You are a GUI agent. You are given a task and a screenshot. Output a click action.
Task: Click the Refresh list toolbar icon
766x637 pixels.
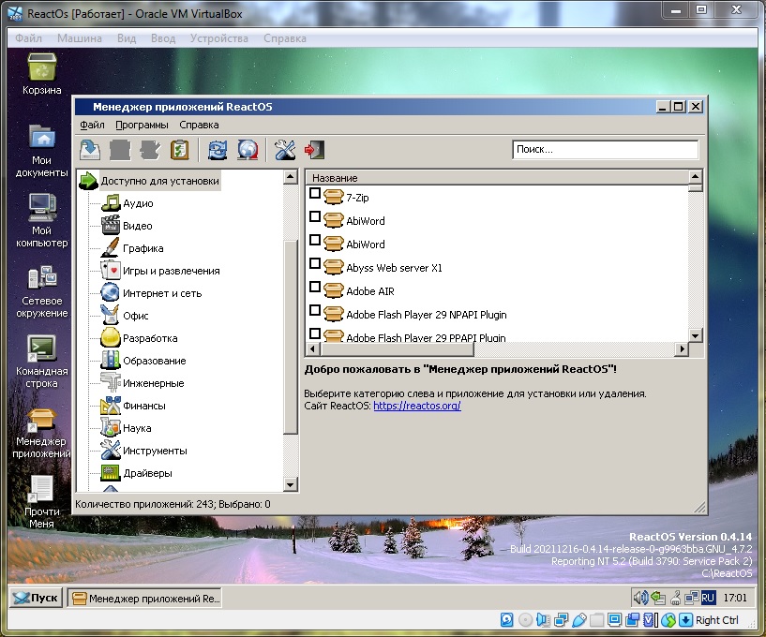point(218,150)
